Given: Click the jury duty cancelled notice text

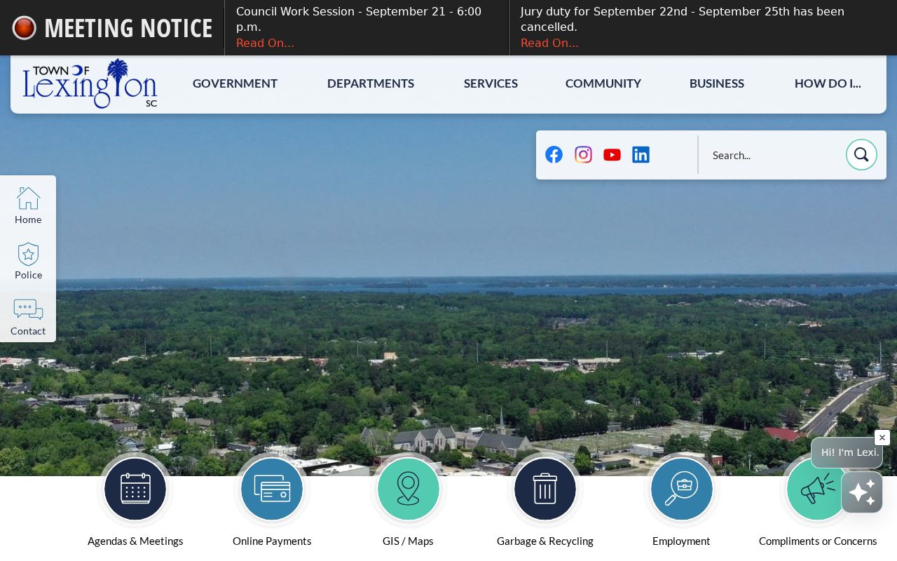Looking at the screenshot, I should coord(683,20).
